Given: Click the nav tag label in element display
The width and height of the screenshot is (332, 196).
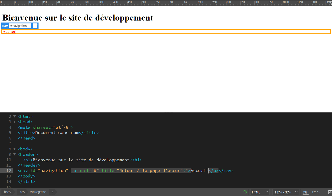Looking at the screenshot, I should pyautogui.click(x=5, y=26).
